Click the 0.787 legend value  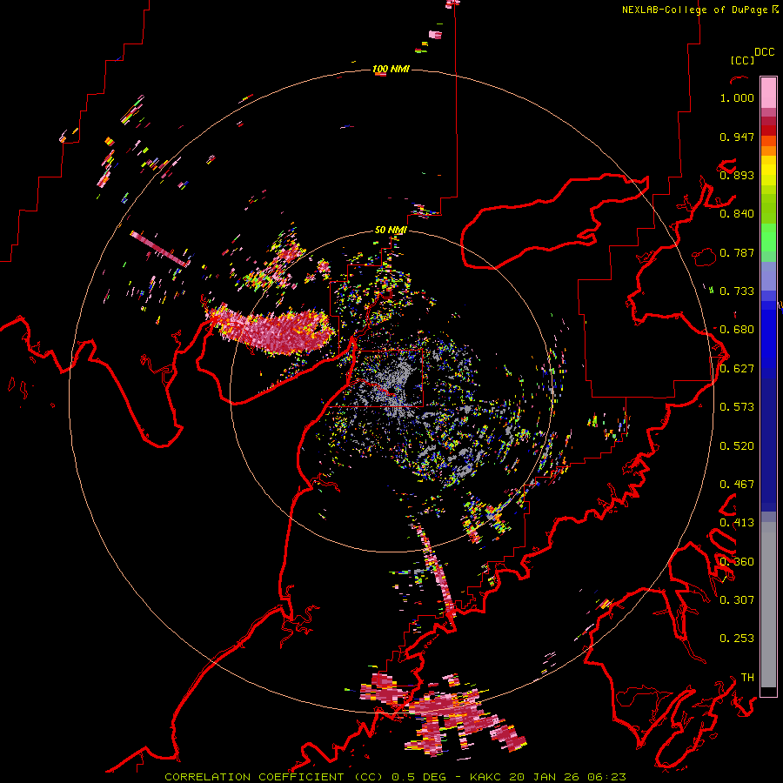(x=737, y=252)
